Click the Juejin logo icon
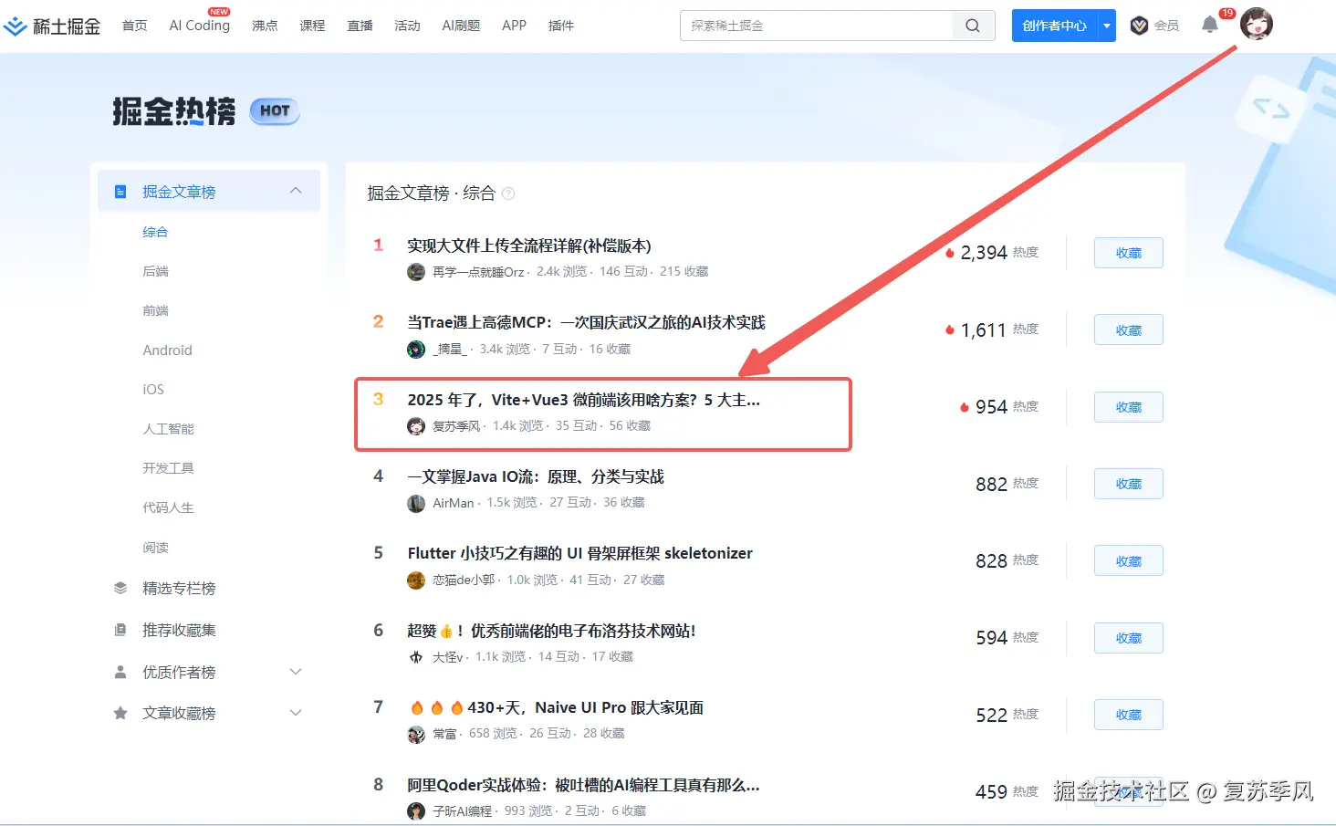 point(15,26)
